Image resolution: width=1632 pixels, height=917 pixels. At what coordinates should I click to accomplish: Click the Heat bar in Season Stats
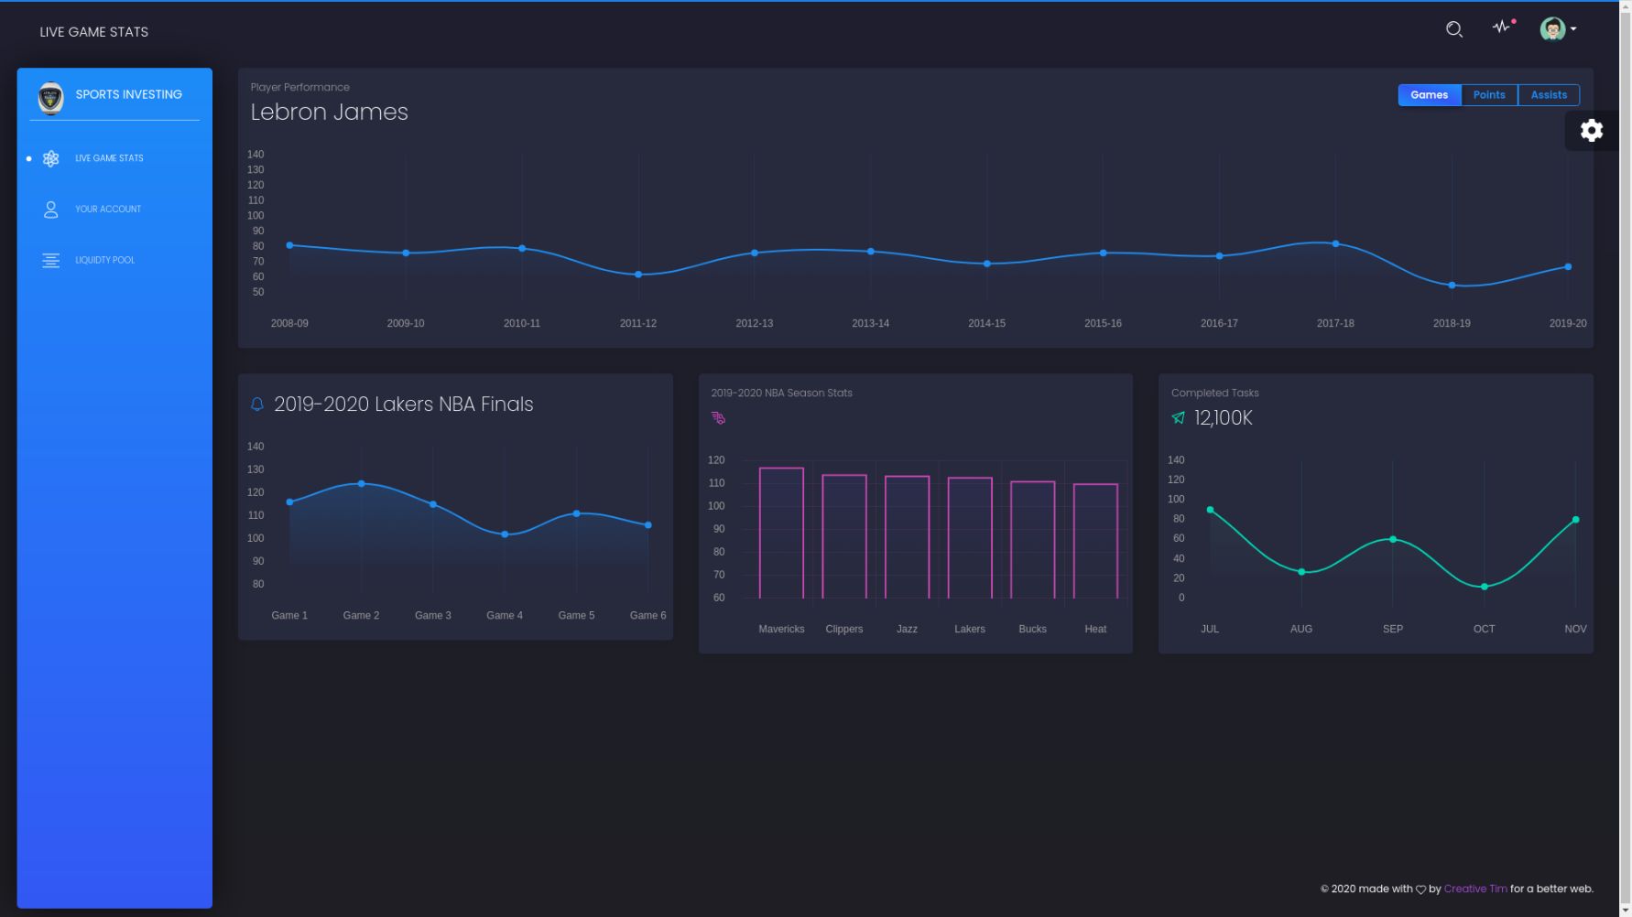[1095, 541]
